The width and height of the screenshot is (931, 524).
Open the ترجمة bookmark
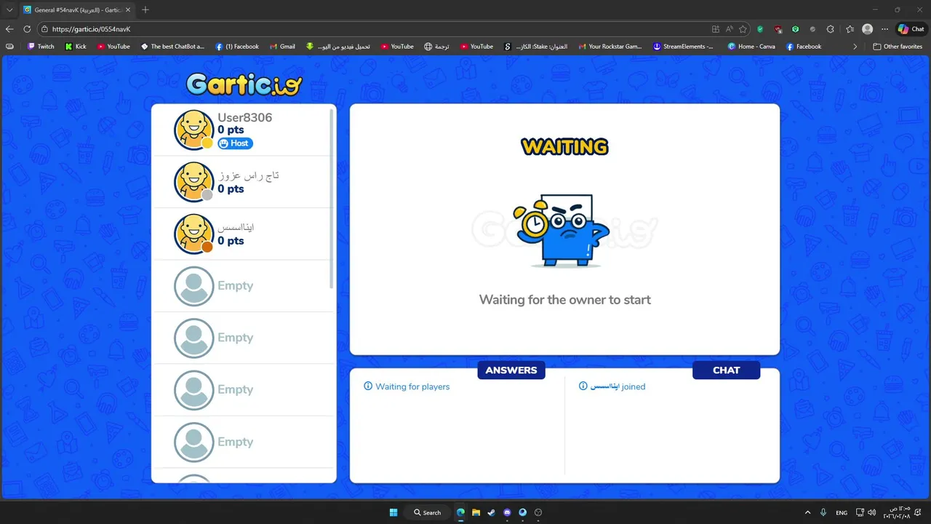436,47
